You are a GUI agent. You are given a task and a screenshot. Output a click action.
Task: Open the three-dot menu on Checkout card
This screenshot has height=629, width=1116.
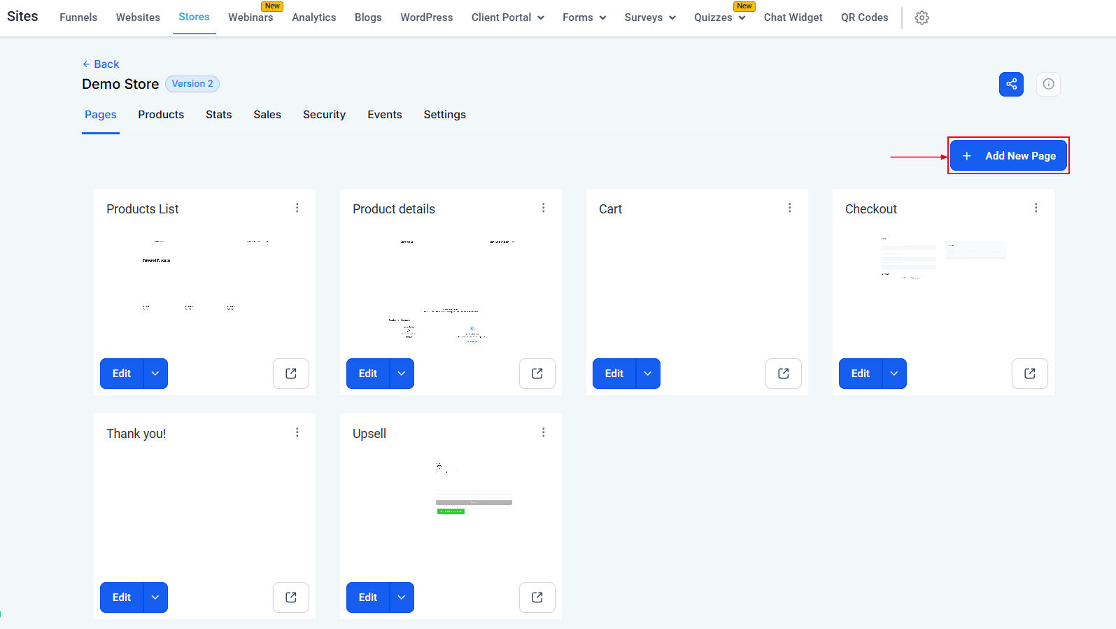point(1036,209)
